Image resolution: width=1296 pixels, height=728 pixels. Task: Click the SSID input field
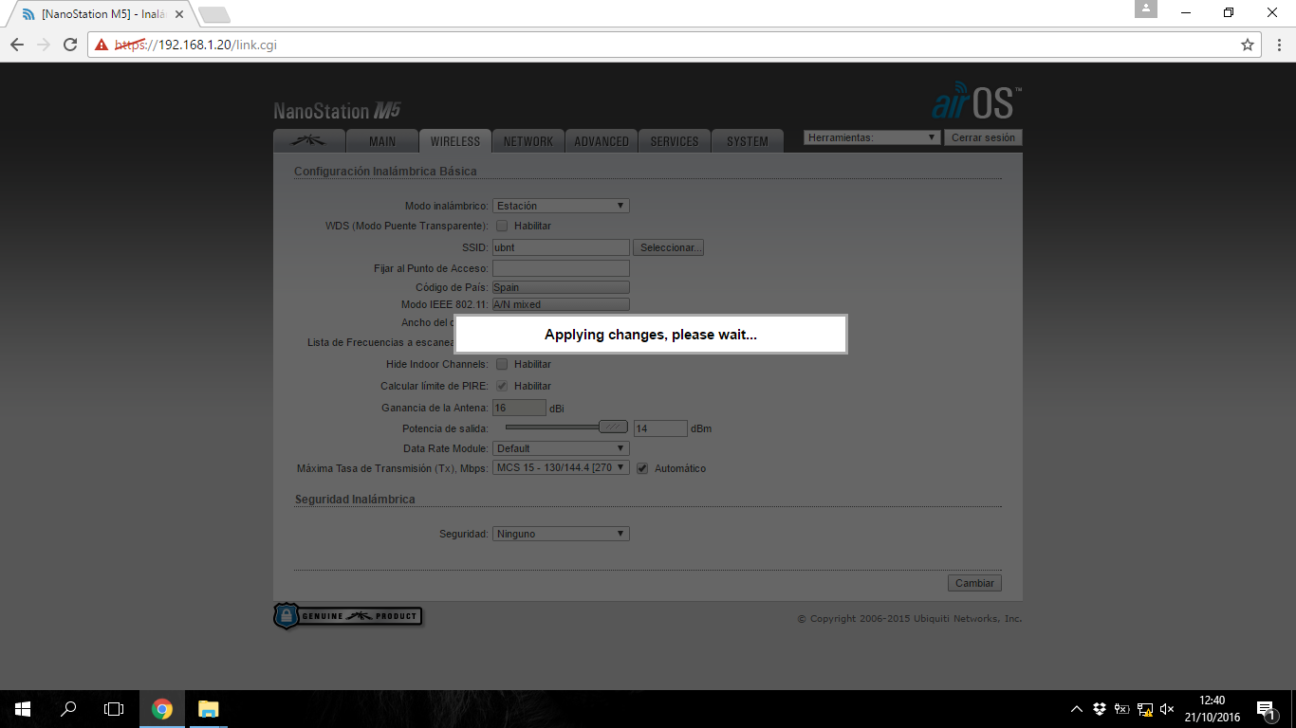coord(561,247)
